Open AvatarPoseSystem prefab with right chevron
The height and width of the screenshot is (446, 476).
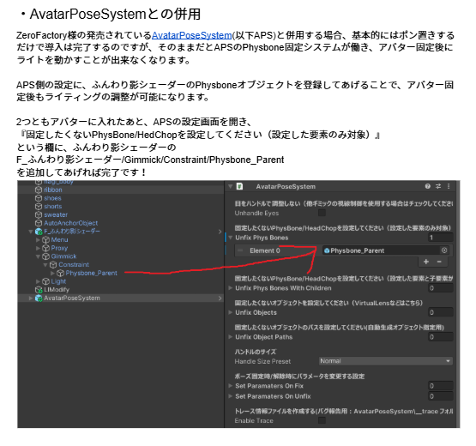(x=220, y=298)
